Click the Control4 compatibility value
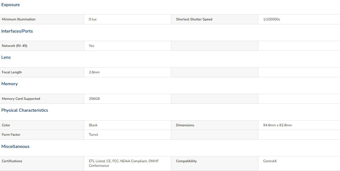Viewport: 340px width, 171px height. click(x=270, y=161)
